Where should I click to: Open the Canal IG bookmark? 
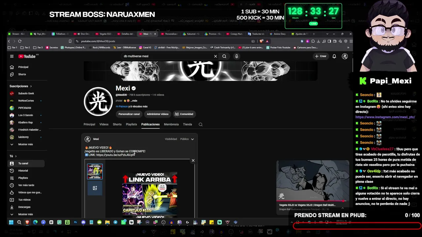[145, 48]
